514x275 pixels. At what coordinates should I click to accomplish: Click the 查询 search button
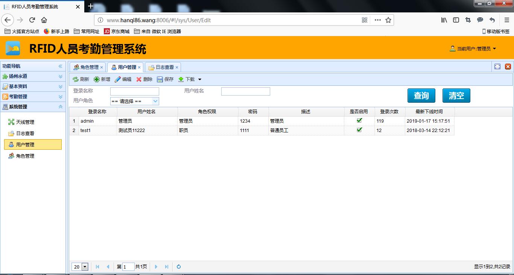coord(421,96)
